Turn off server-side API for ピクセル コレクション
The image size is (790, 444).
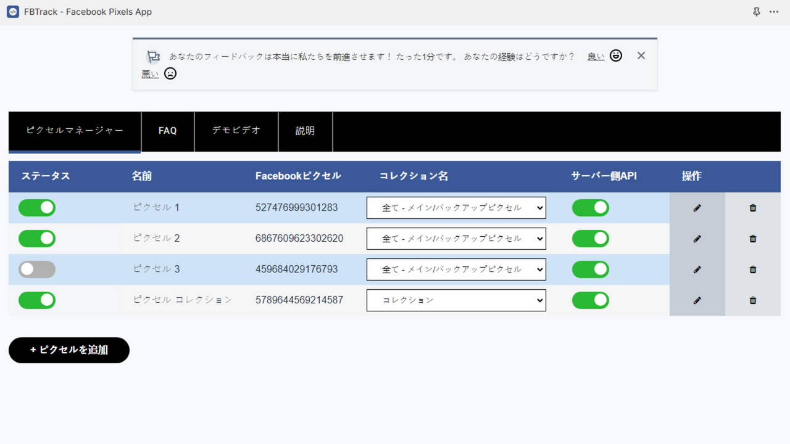click(x=591, y=300)
